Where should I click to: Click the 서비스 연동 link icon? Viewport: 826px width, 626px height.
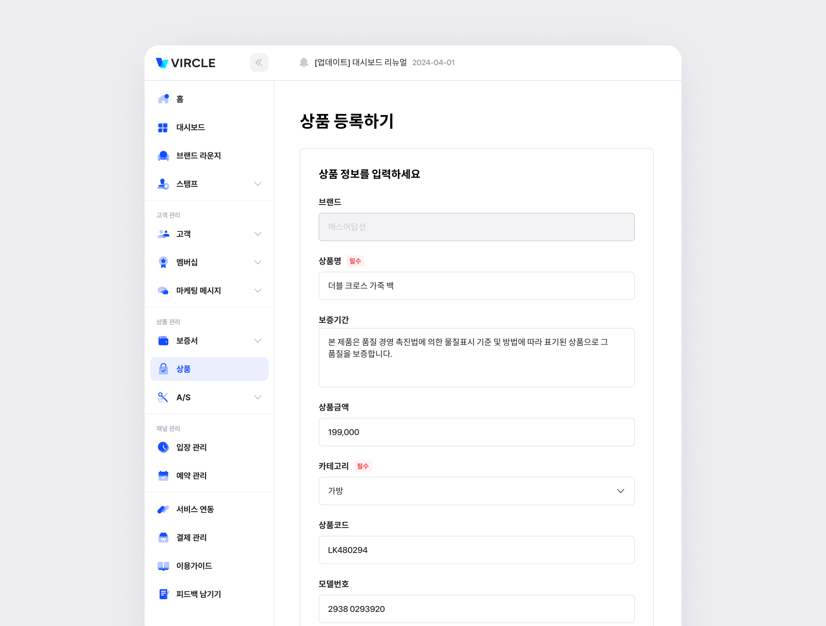(163, 509)
